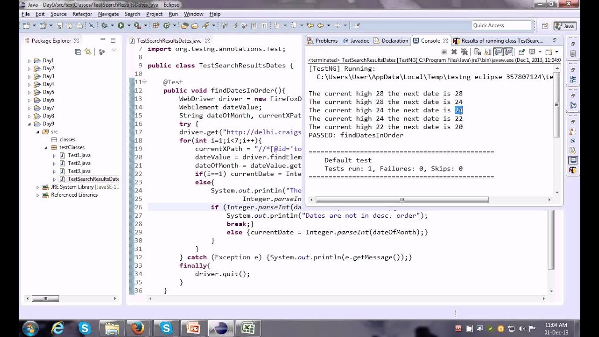Click the Save All toolbar icon
Viewport: 599px width, 337px height.
(69, 26)
